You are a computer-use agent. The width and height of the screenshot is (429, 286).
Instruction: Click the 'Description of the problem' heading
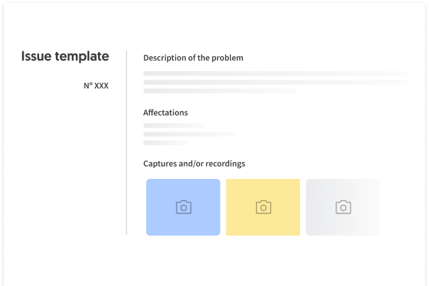[x=193, y=58]
